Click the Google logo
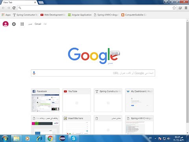The height and width of the screenshot is (142, 189). (x=93, y=56)
